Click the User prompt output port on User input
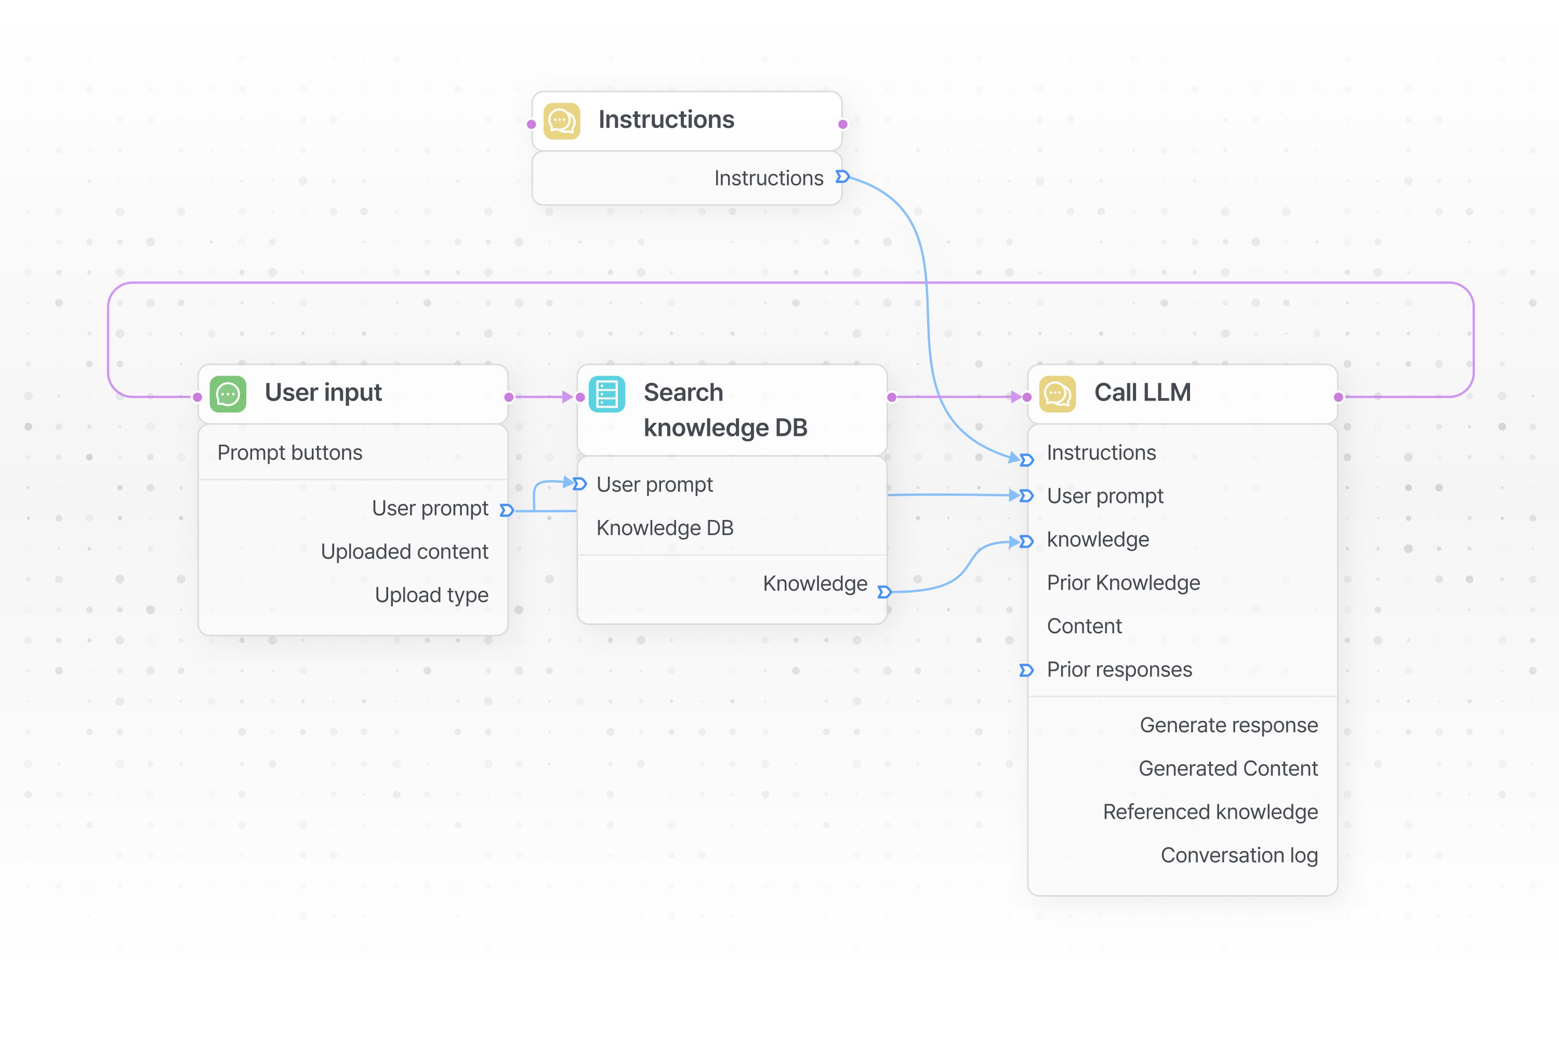 coord(507,511)
